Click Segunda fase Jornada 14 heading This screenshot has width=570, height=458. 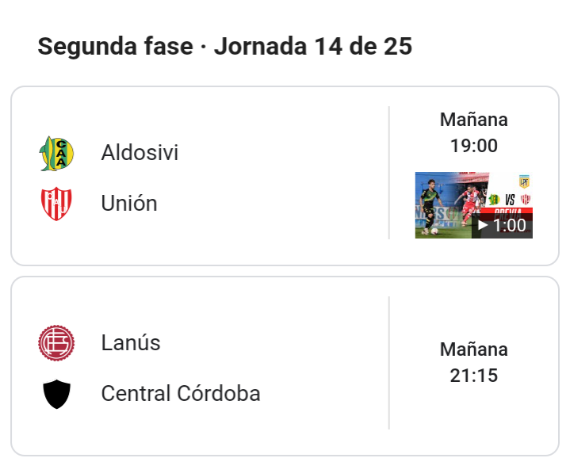(224, 47)
